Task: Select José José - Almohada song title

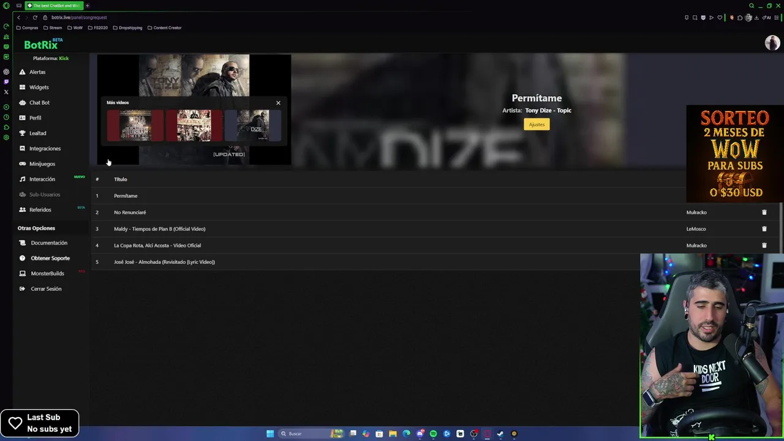Action: point(164,262)
